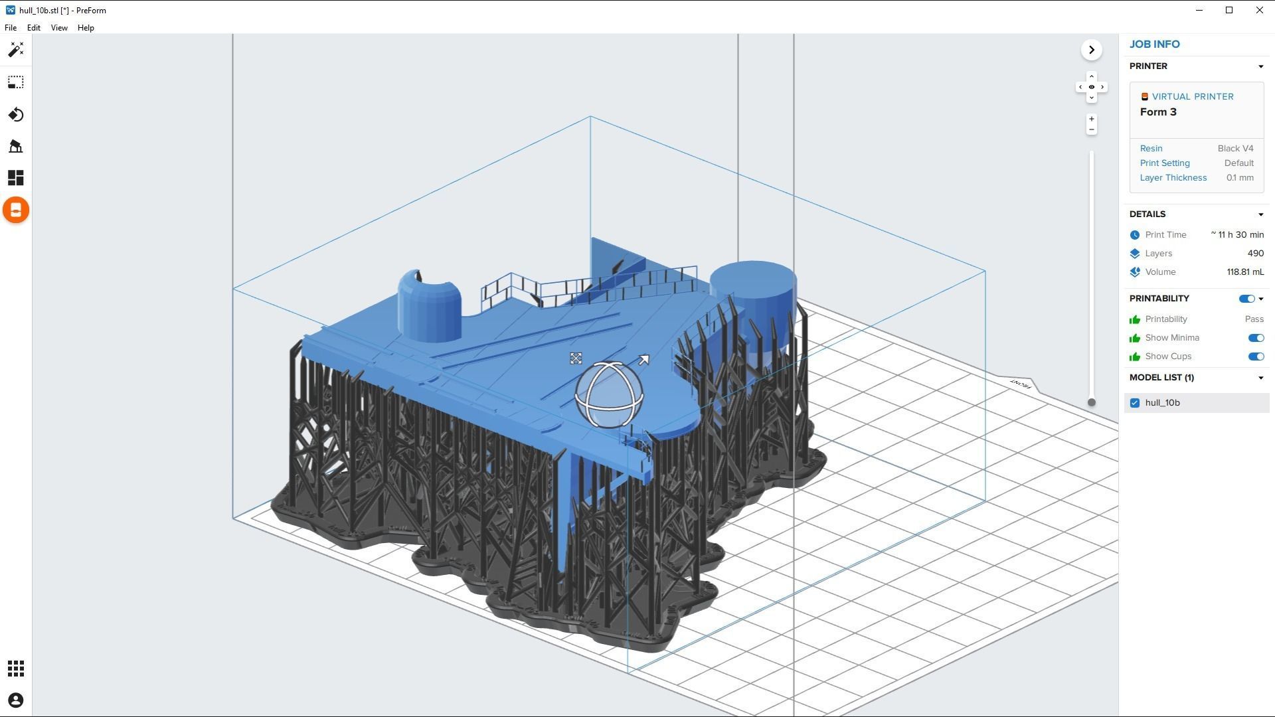The height and width of the screenshot is (717, 1275).
Task: Click the Resin setting link
Action: [x=1151, y=149]
